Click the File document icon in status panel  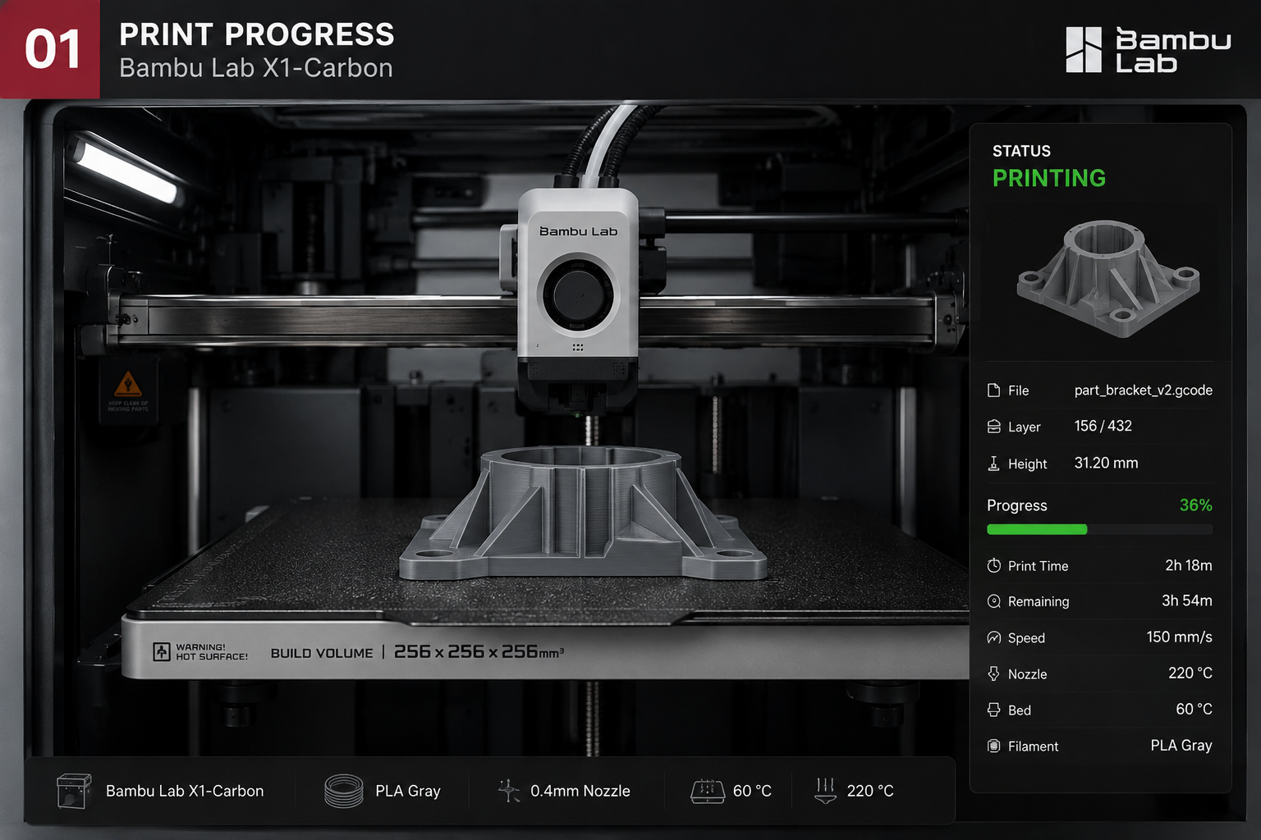pos(993,390)
